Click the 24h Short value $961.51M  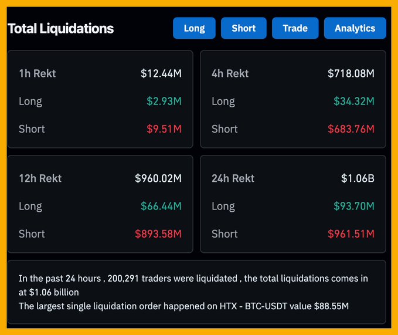tap(351, 234)
